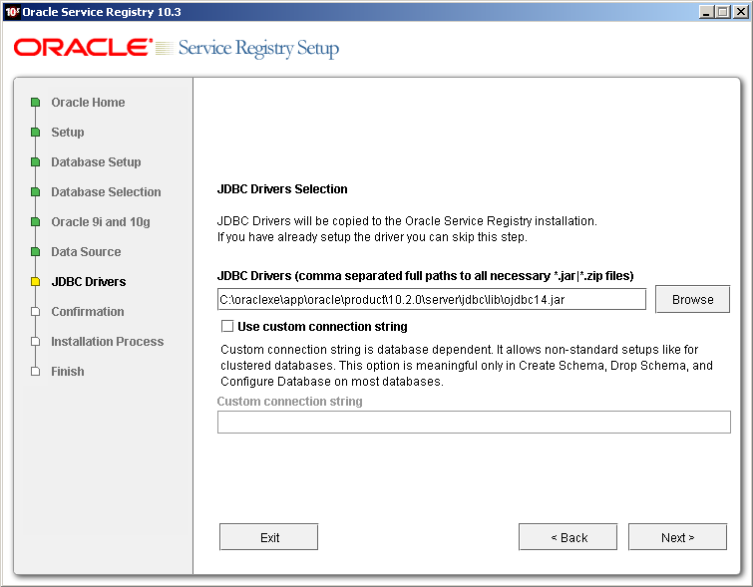Select Database Selection step
Image resolution: width=753 pixels, height=587 pixels.
tap(106, 192)
